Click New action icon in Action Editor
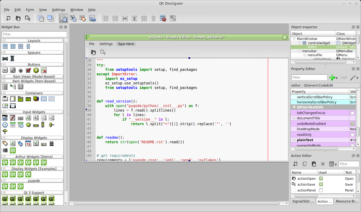361x212 pixels. pyautogui.click(x=295, y=164)
